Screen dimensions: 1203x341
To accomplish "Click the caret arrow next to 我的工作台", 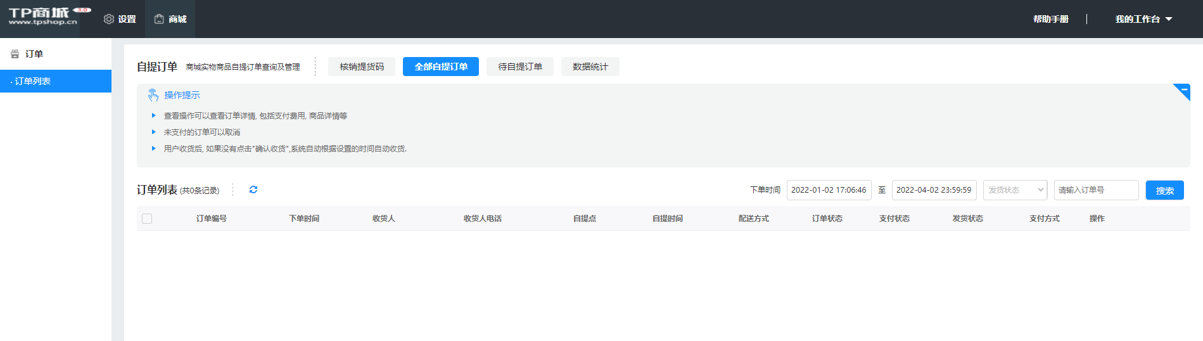I will [x=1169, y=19].
